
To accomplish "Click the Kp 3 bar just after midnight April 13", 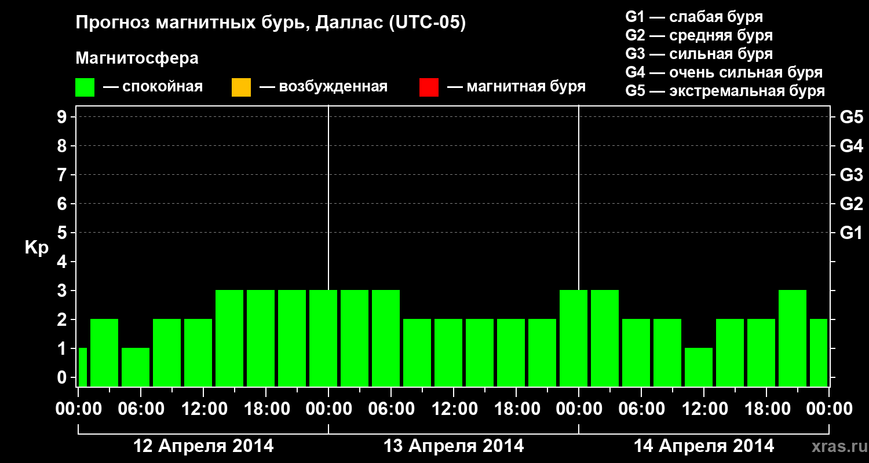I will [x=355, y=338].
